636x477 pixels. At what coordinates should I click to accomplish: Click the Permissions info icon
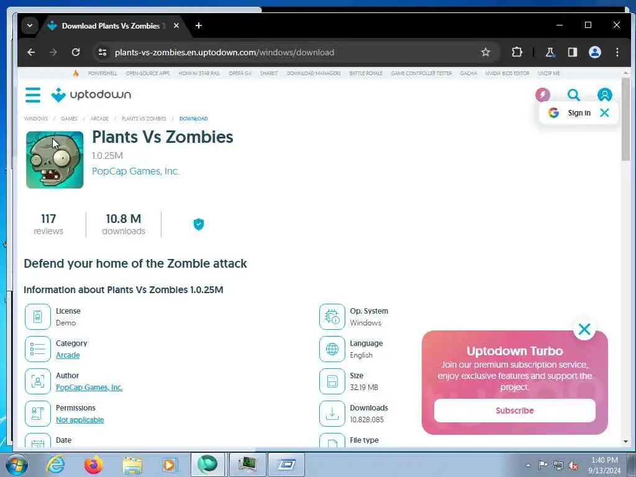[38, 414]
